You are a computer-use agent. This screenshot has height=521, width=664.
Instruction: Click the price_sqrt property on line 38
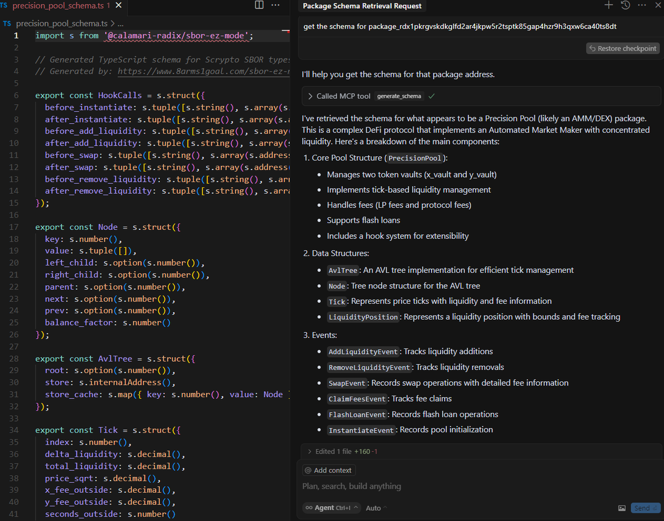(69, 478)
